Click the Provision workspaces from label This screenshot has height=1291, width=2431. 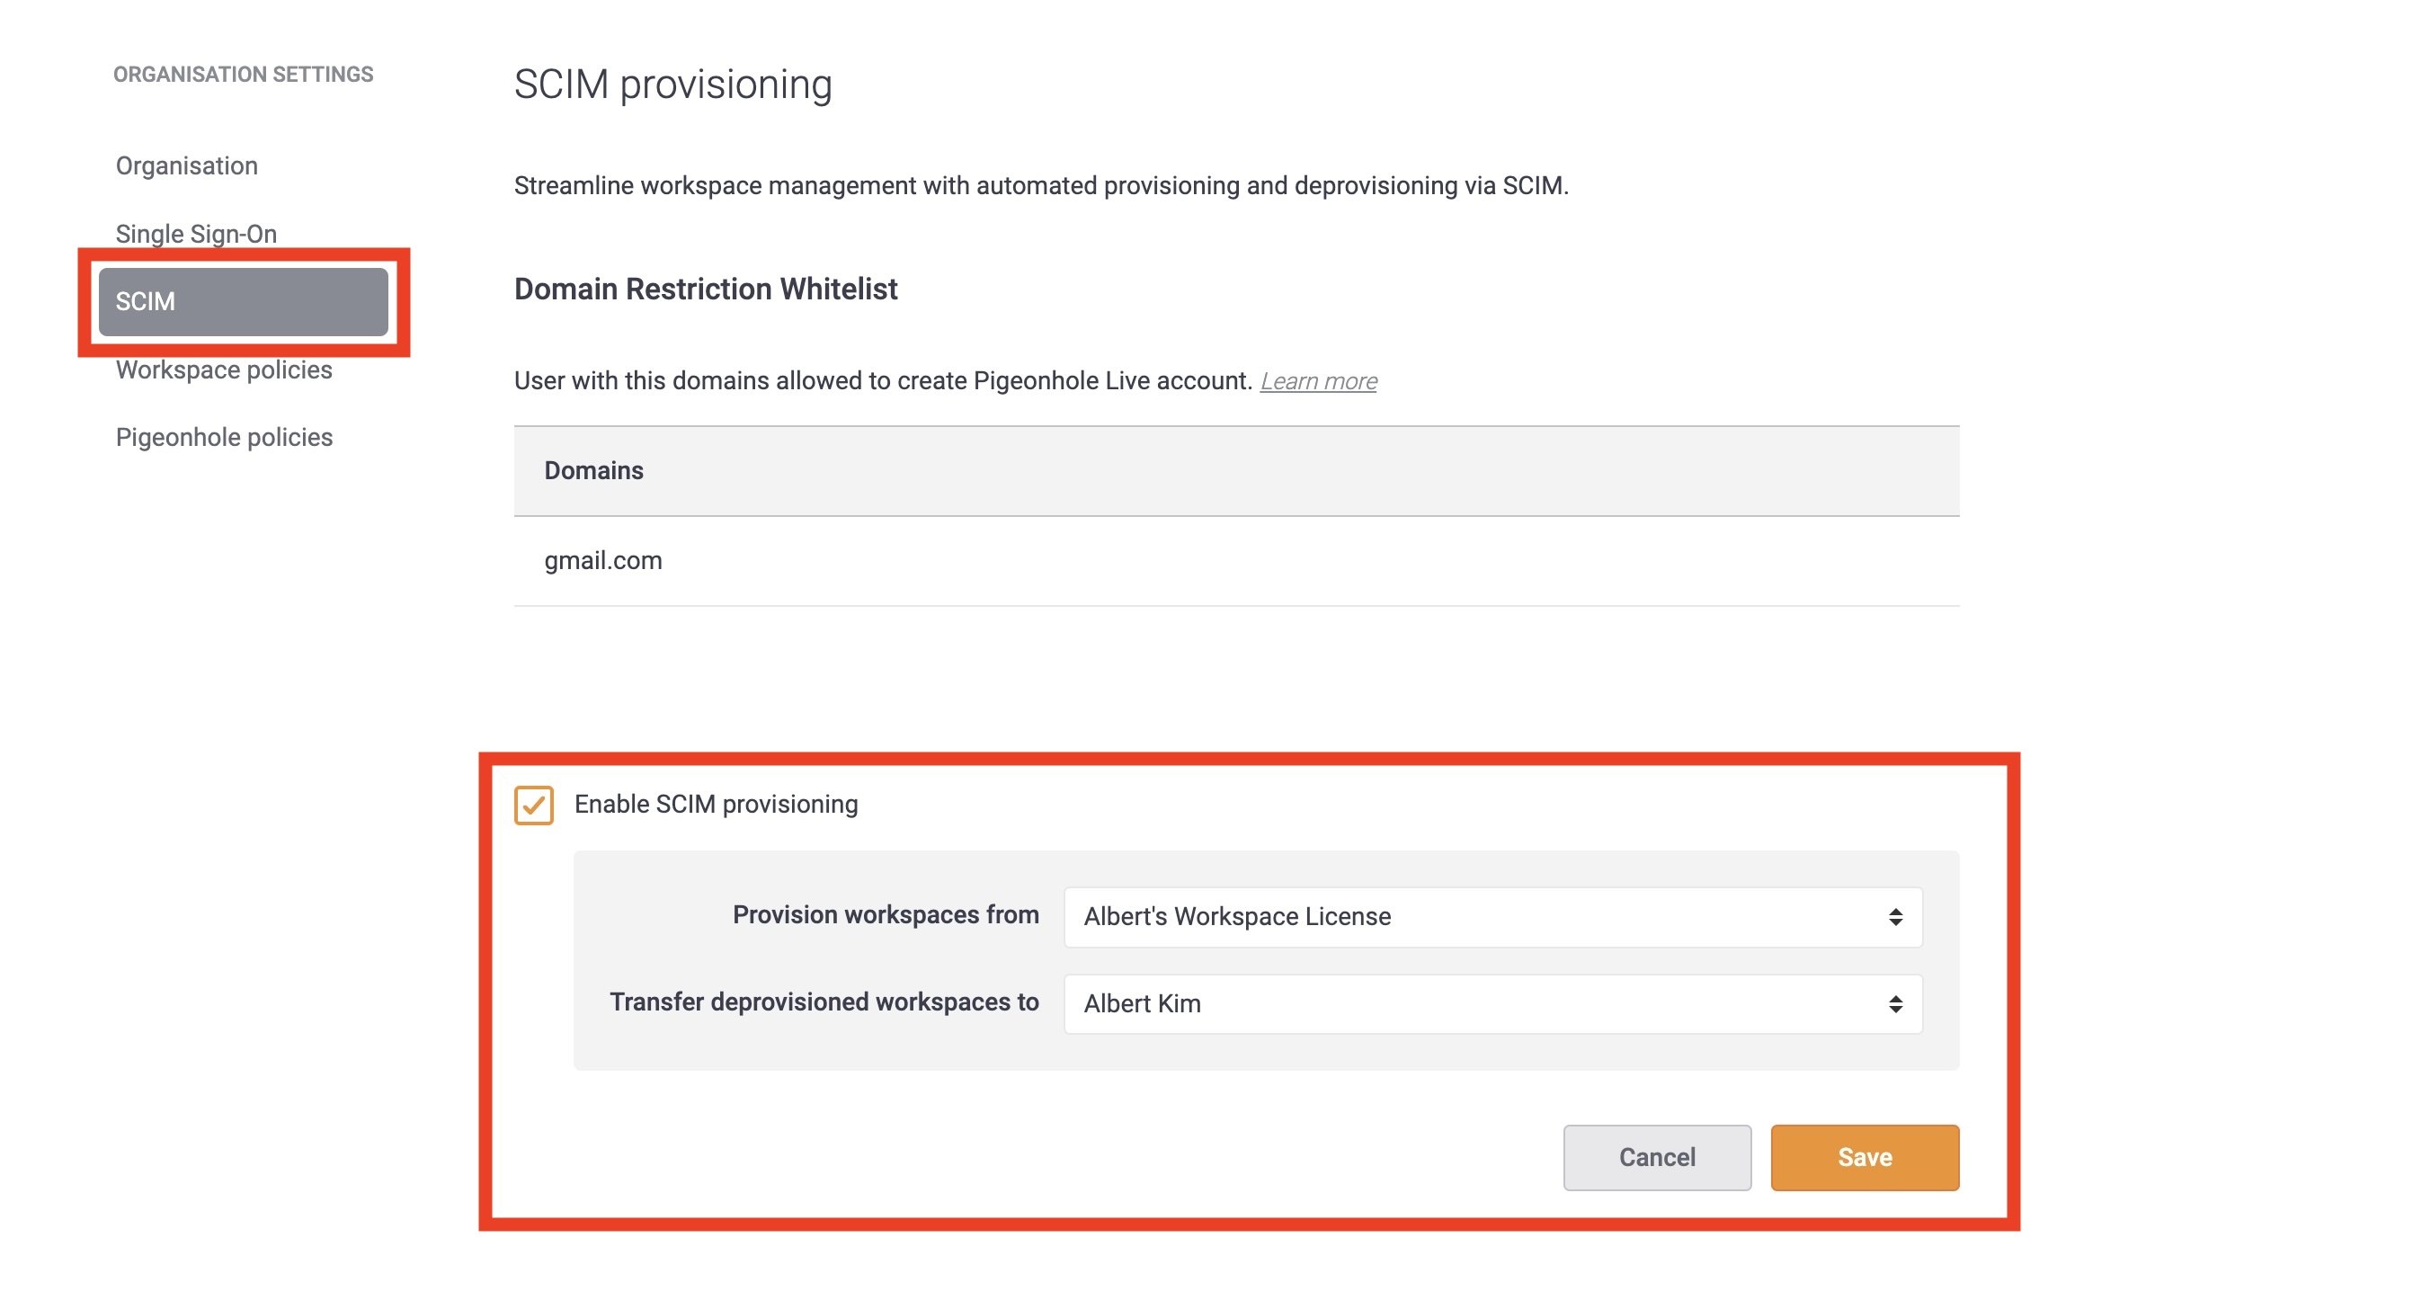[x=886, y=914]
